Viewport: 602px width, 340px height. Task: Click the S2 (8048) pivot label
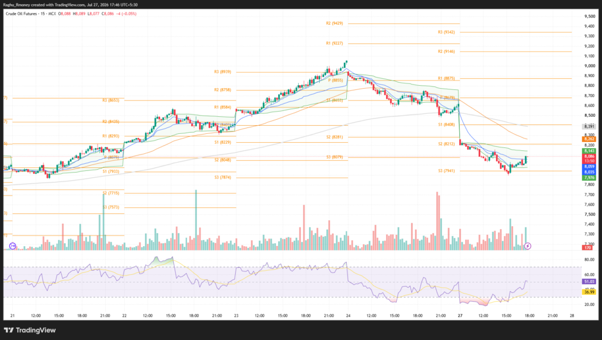pos(223,160)
